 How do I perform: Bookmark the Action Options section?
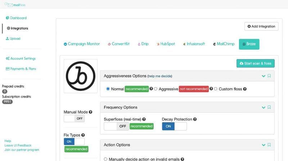(x=269, y=145)
